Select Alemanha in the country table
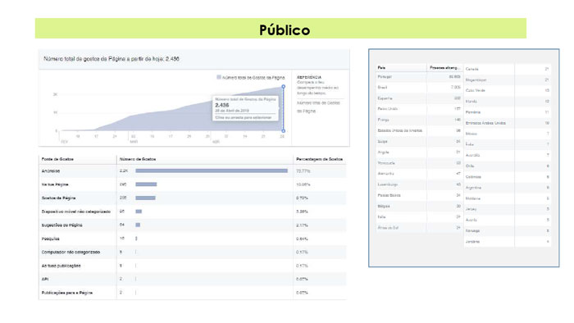Viewport: 574px width, 323px height. 386,174
